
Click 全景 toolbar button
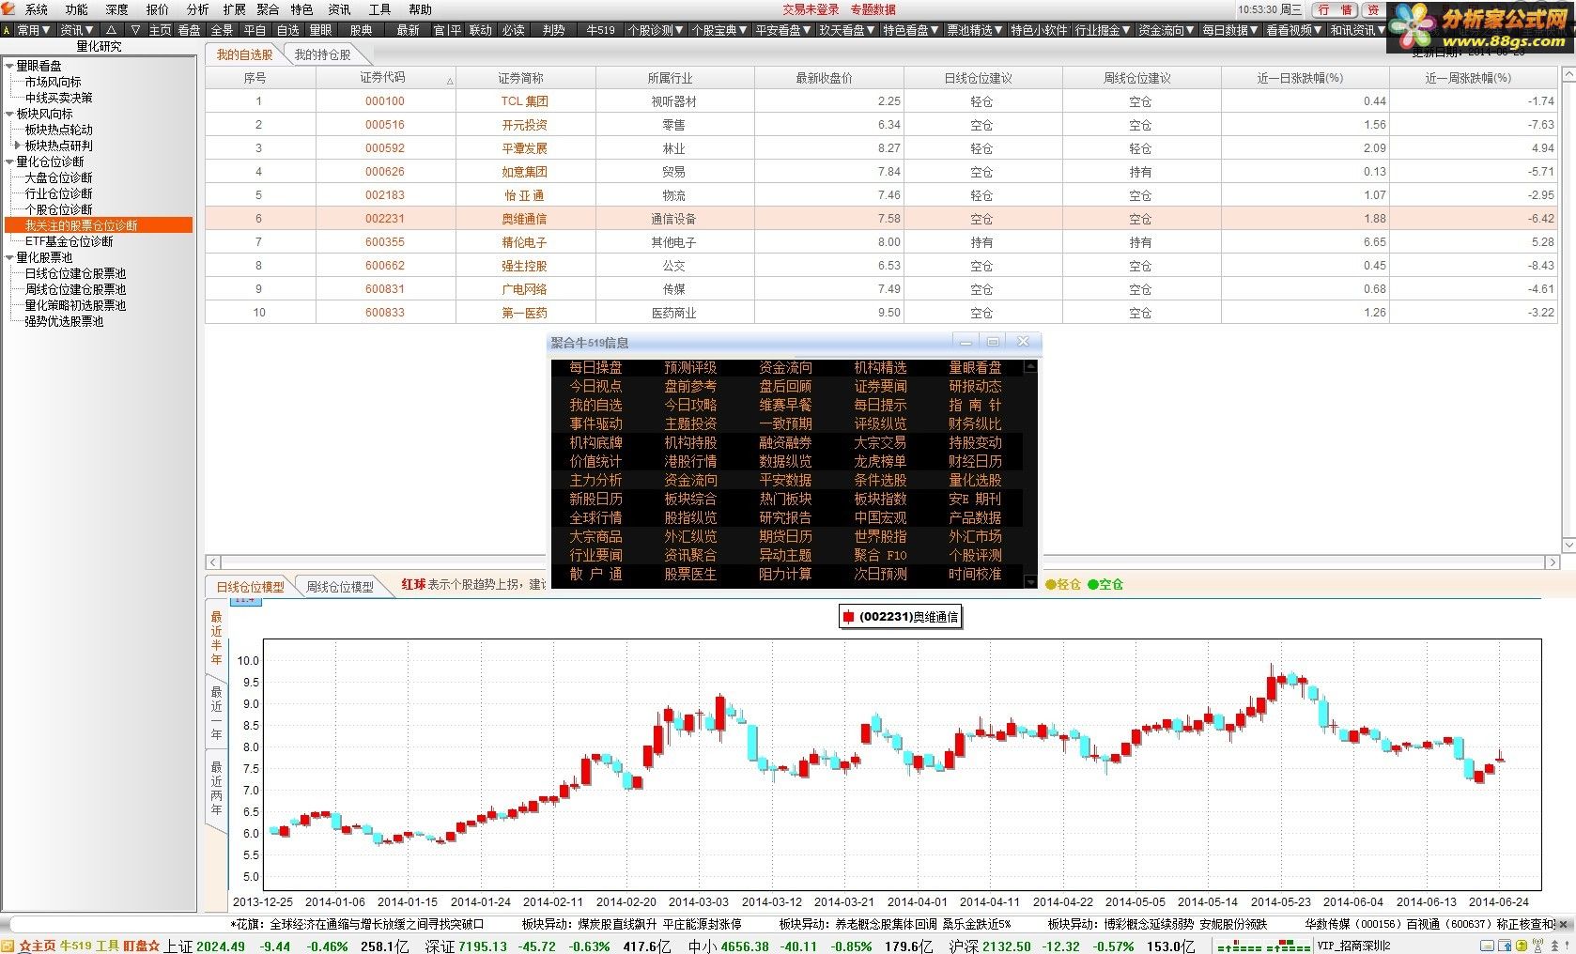pos(221,30)
